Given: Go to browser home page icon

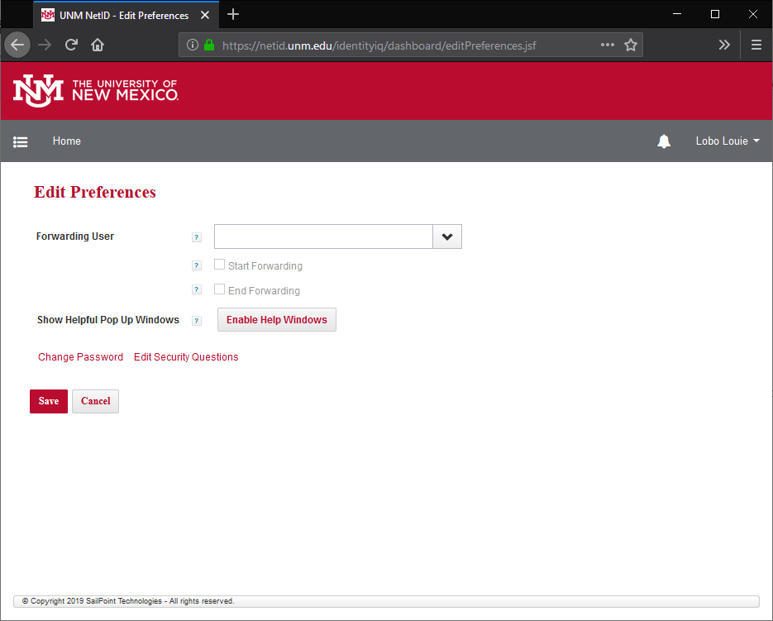Looking at the screenshot, I should click(x=98, y=45).
